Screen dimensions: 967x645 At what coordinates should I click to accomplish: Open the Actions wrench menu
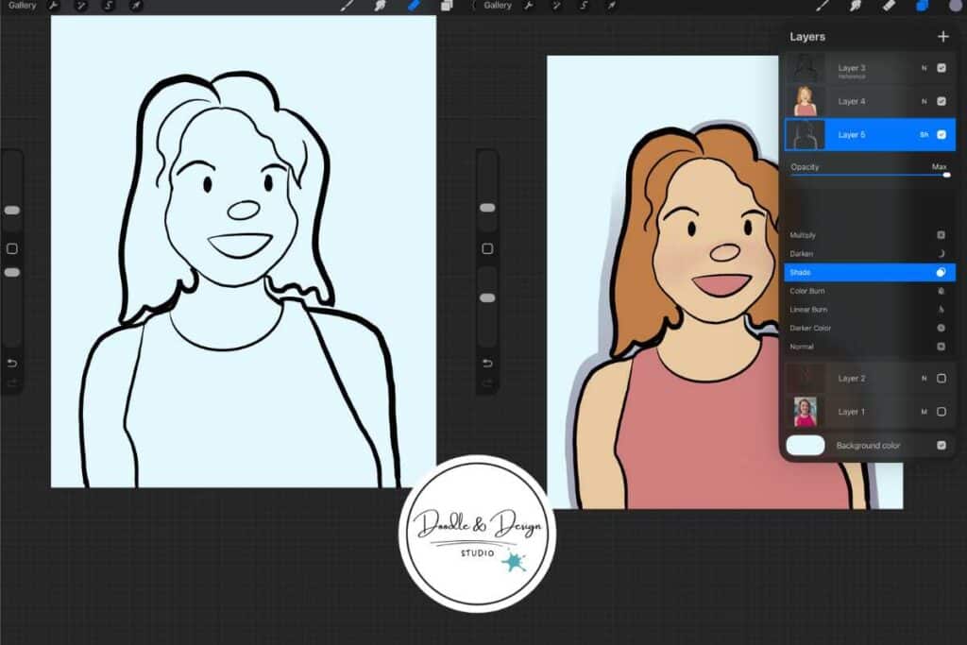529,6
